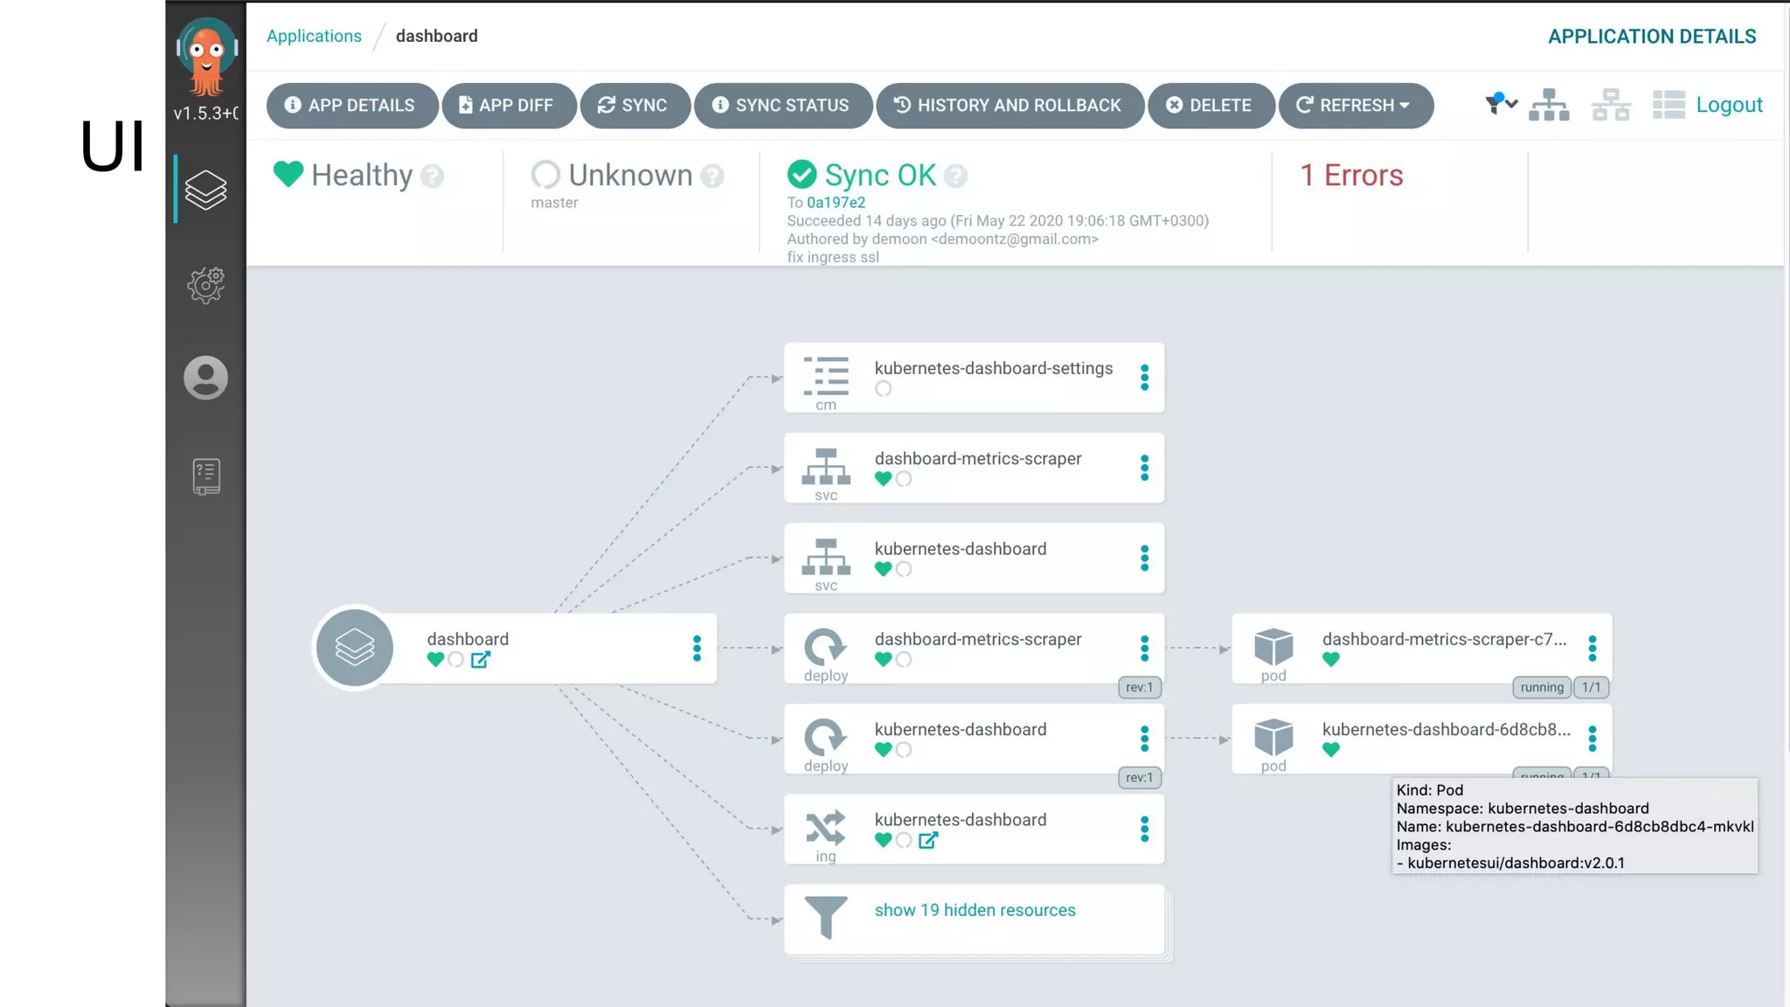Show 19 hidden resources
This screenshot has height=1007, width=1790.
(975, 910)
